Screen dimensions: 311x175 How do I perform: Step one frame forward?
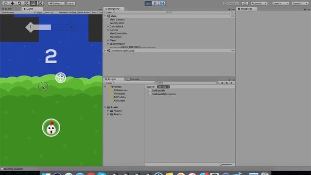pos(162,3)
